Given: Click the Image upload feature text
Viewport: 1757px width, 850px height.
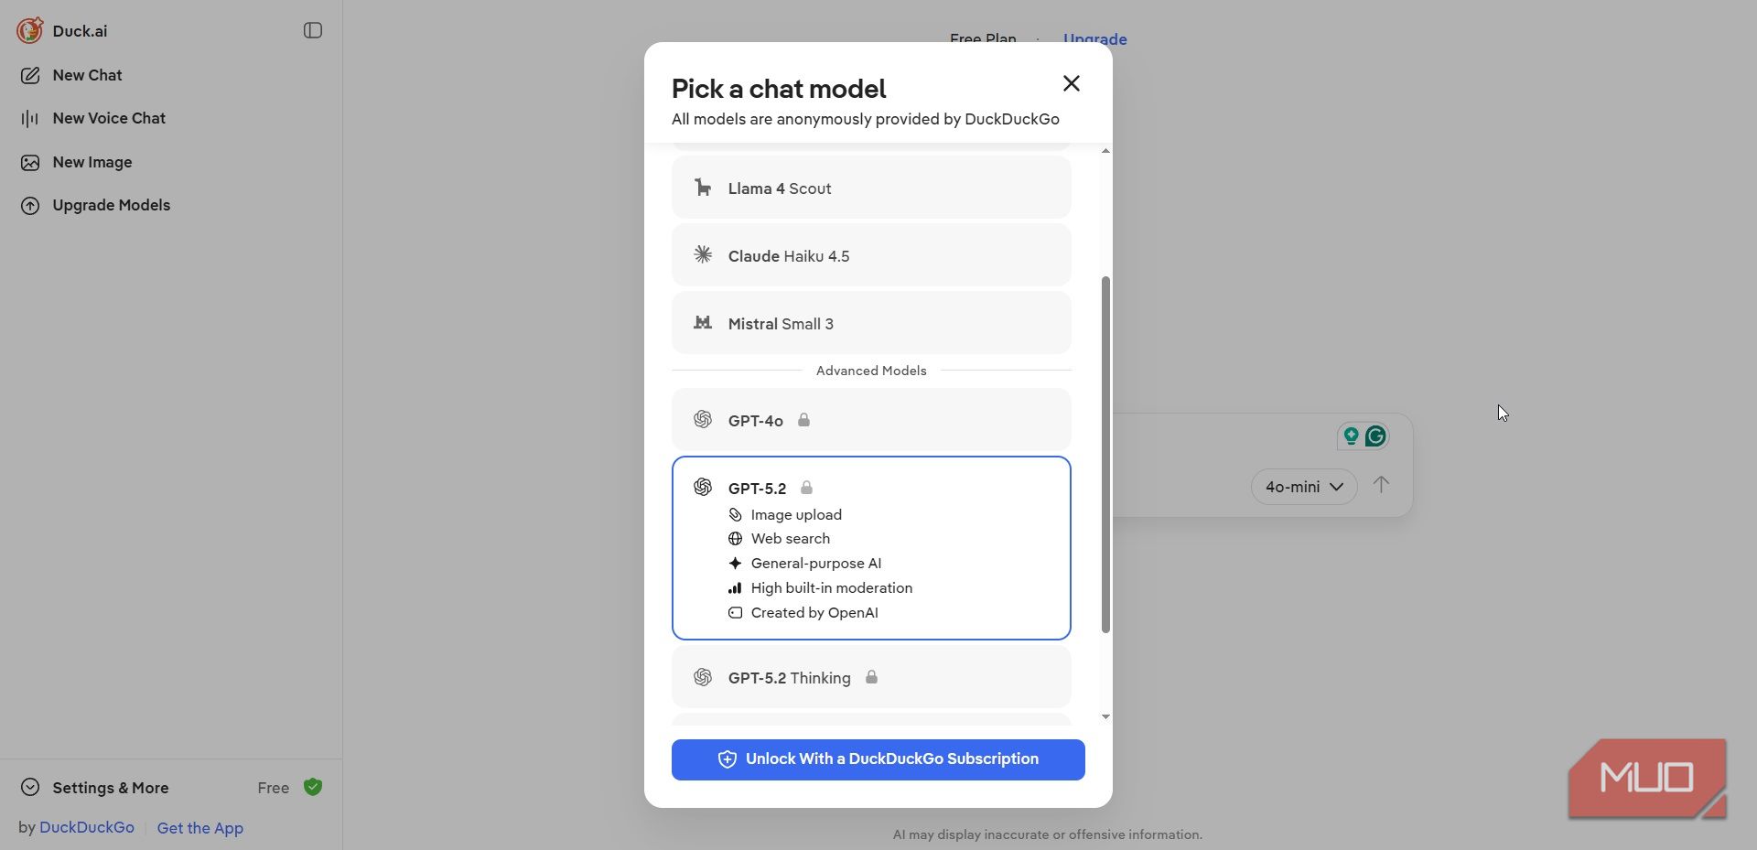Looking at the screenshot, I should [796, 514].
